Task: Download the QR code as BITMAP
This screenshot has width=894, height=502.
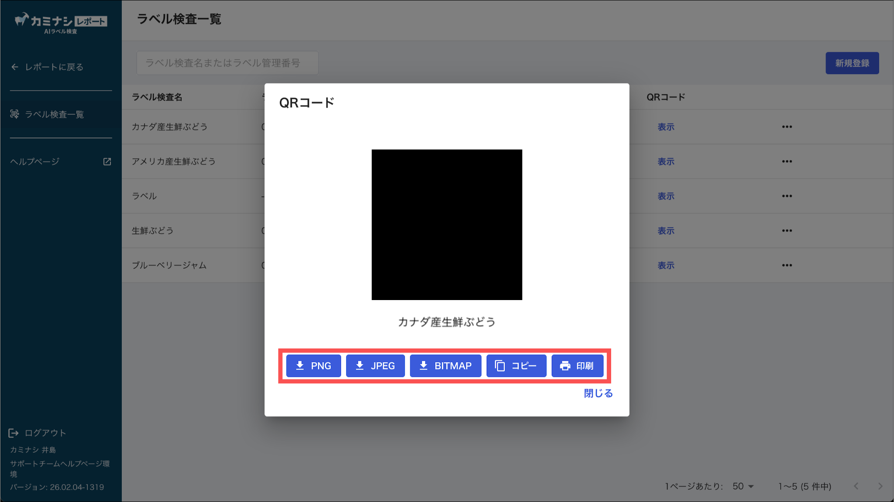Action: [x=445, y=365]
